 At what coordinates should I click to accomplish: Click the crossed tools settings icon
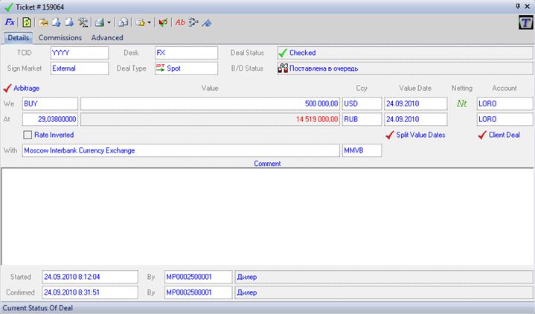(83, 22)
